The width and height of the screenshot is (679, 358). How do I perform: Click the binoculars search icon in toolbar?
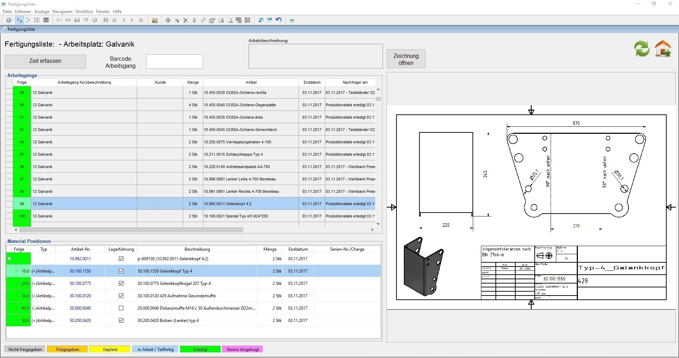pos(105,20)
